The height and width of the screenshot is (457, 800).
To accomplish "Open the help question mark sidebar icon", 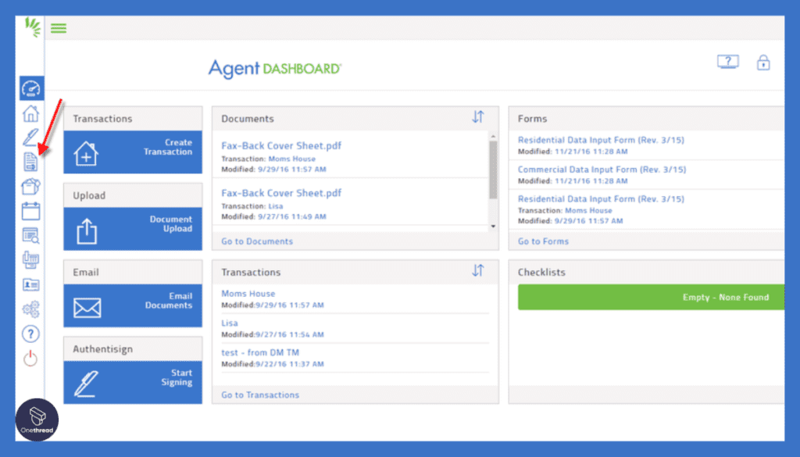I will 30,334.
